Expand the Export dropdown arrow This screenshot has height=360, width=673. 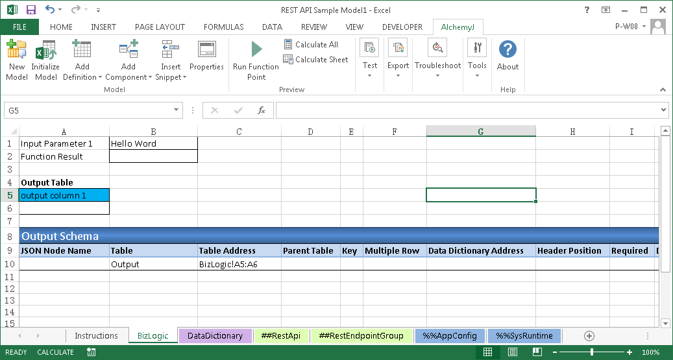click(398, 76)
